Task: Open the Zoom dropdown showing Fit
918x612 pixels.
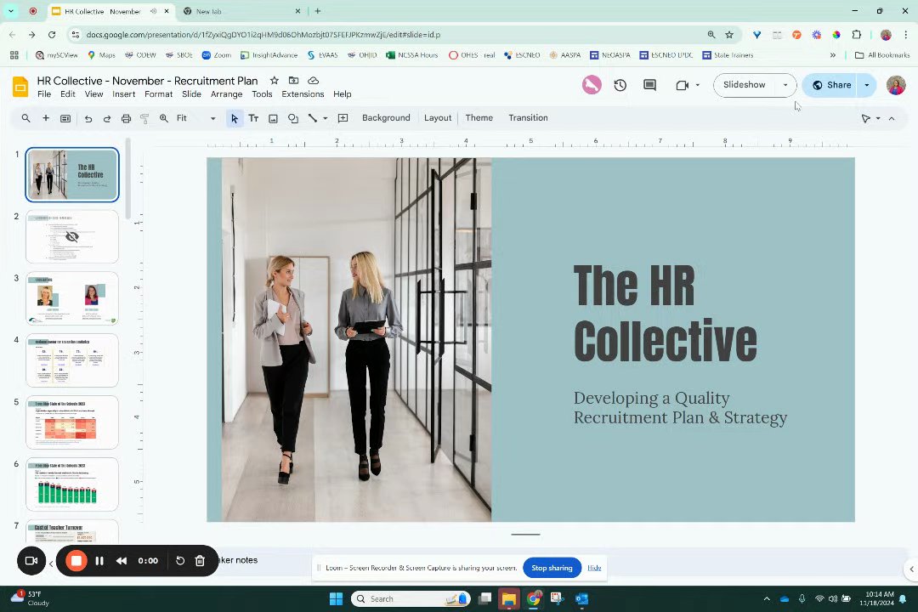Action: coord(195,118)
